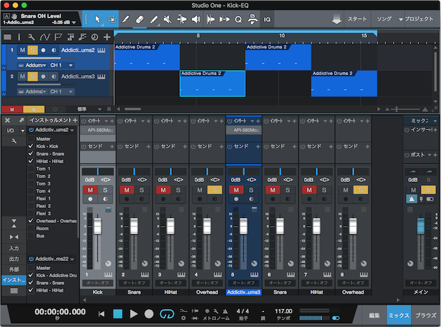The image size is (441, 327).
Task: Switch to the ミックス view
Action: (x=399, y=315)
